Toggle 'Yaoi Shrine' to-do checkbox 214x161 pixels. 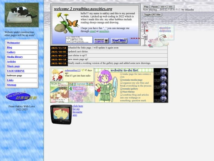pyautogui.click(x=121, y=92)
